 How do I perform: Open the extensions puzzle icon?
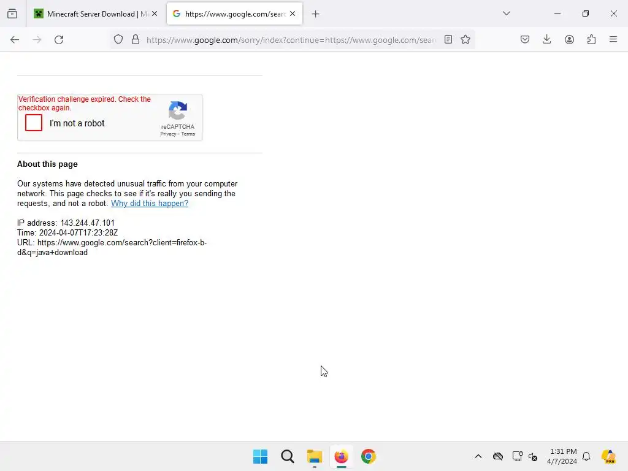click(591, 39)
